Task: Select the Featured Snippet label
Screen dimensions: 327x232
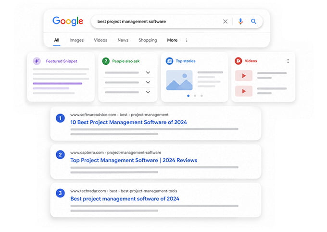Action: tap(62, 61)
